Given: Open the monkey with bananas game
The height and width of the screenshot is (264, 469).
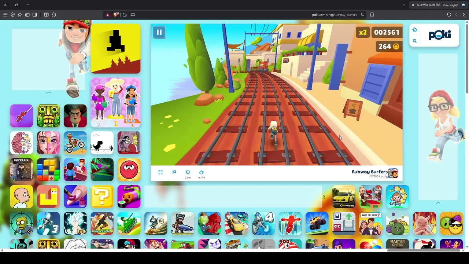Looking at the screenshot, I should [398, 197].
